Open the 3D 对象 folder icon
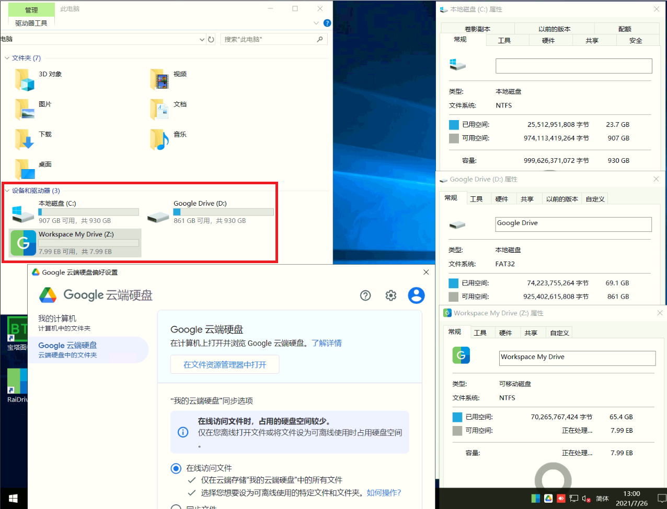This screenshot has width=667, height=509. click(25, 80)
